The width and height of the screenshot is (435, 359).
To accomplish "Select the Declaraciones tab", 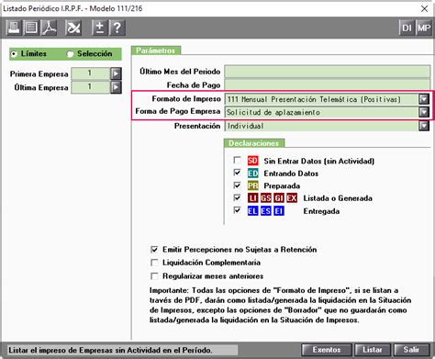I will point(254,143).
